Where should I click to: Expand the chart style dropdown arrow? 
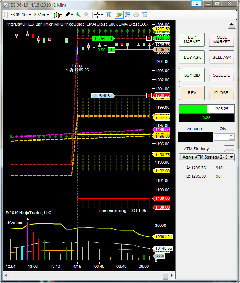tap(61, 15)
